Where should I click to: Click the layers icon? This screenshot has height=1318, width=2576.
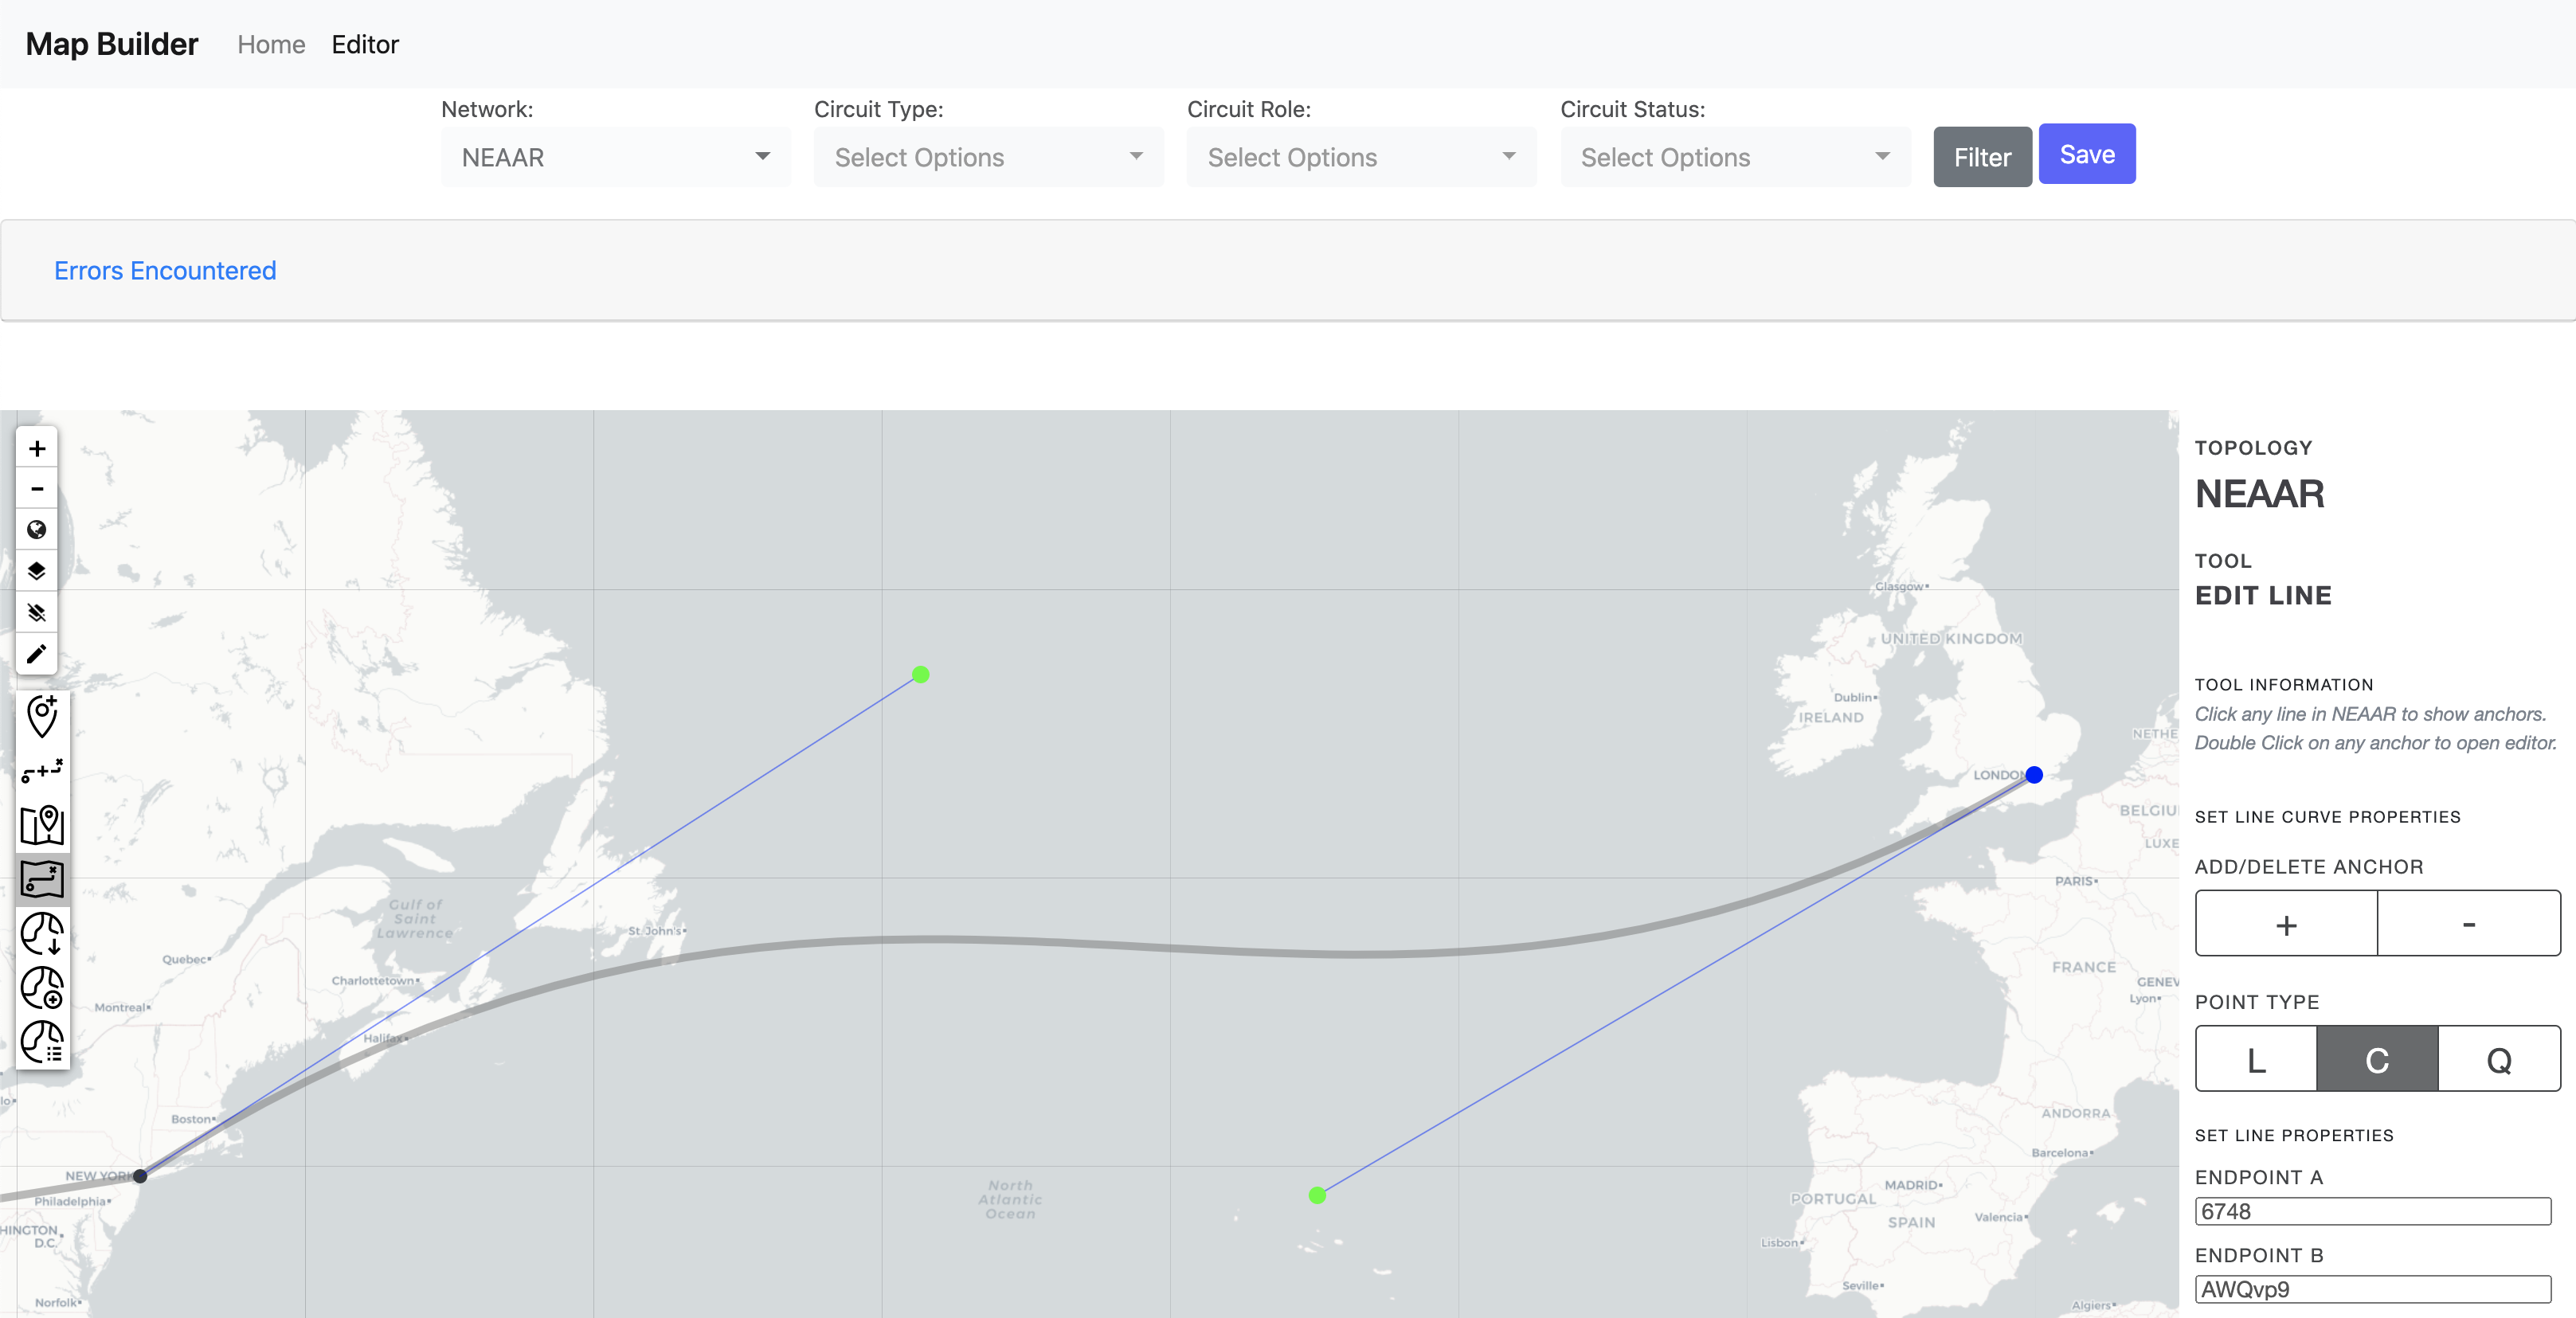point(37,571)
